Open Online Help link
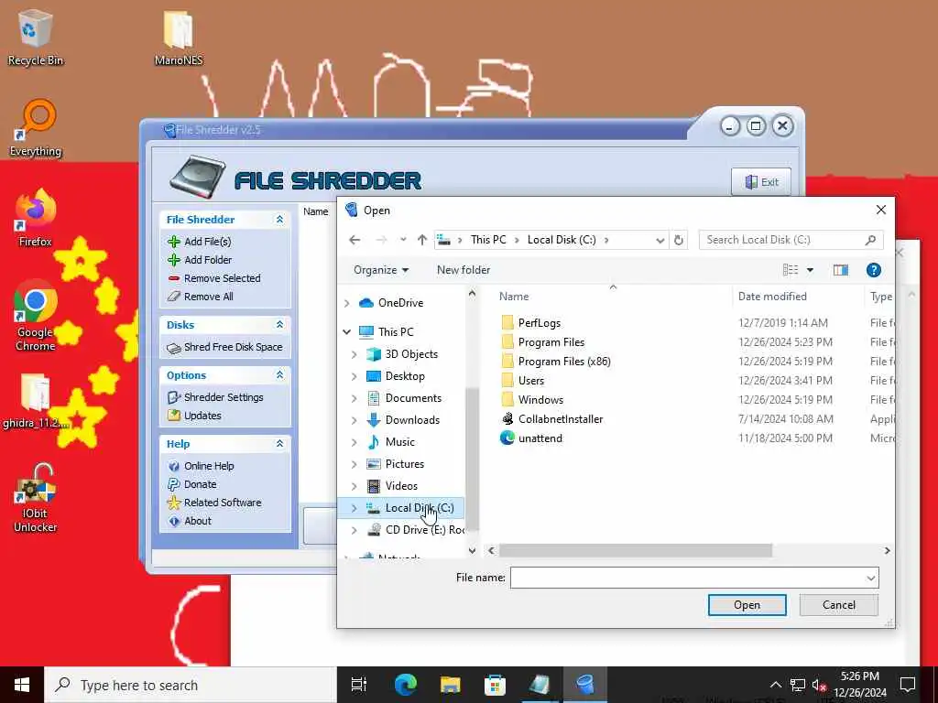This screenshot has width=938, height=703. tap(209, 466)
